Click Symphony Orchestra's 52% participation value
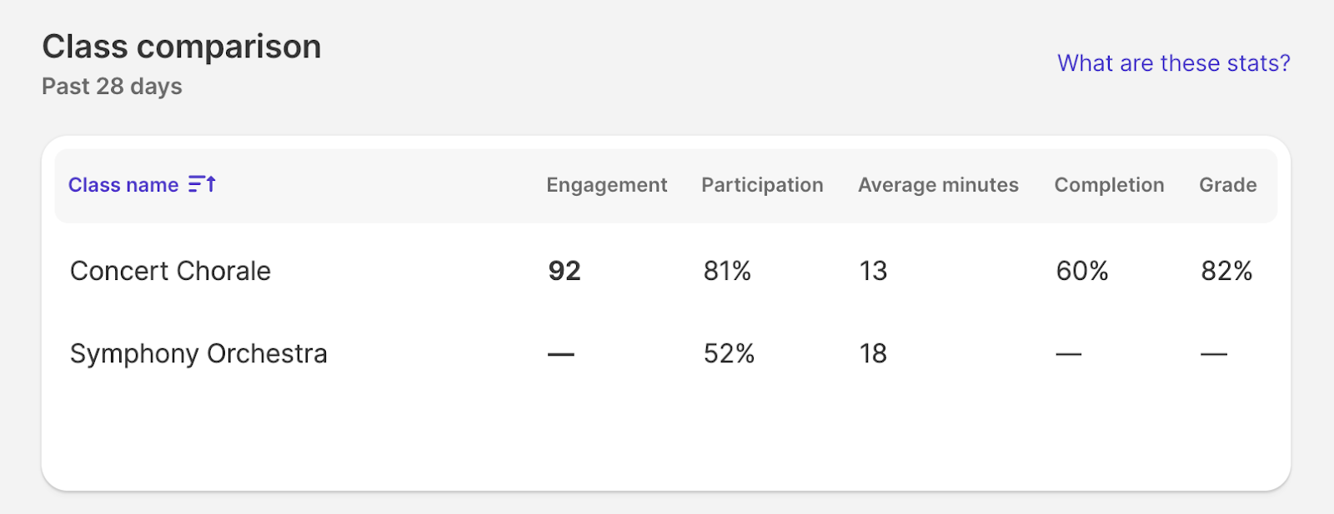The width and height of the screenshot is (1334, 514). click(729, 353)
